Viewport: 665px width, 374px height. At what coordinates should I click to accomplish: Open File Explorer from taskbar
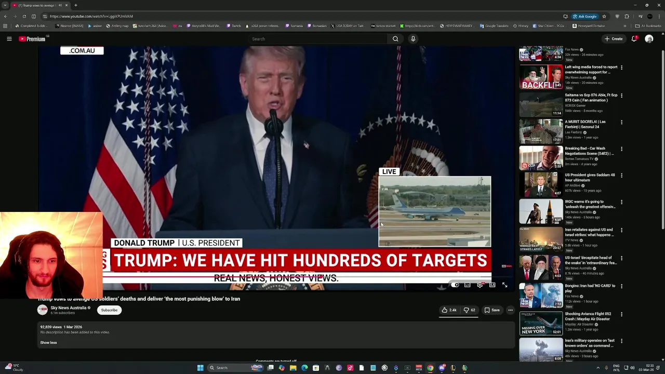(293, 368)
